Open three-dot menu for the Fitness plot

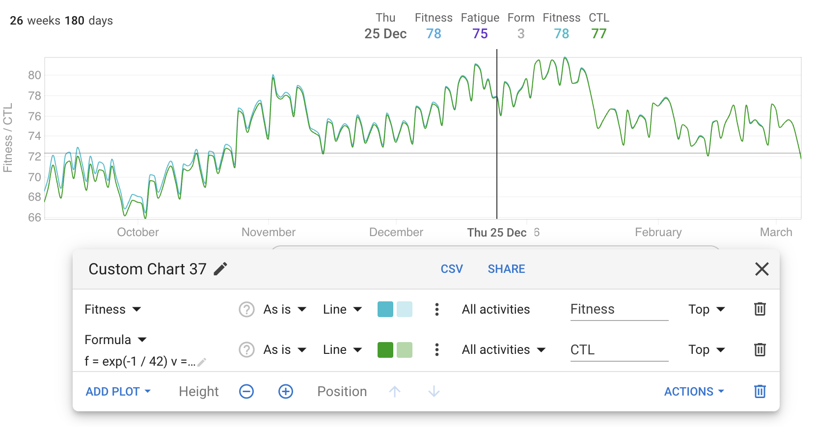click(437, 309)
